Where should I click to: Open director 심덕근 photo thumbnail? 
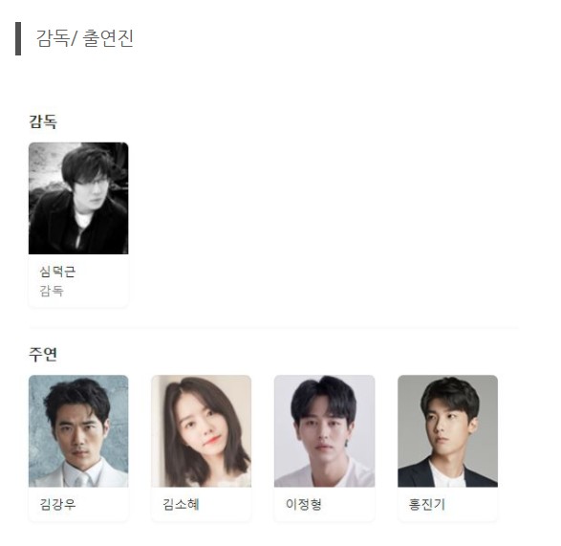point(78,198)
